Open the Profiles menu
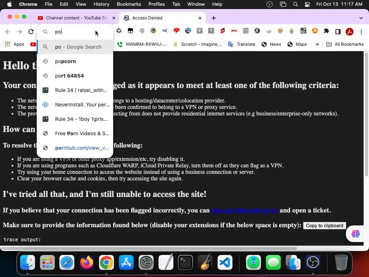 (x=156, y=4)
